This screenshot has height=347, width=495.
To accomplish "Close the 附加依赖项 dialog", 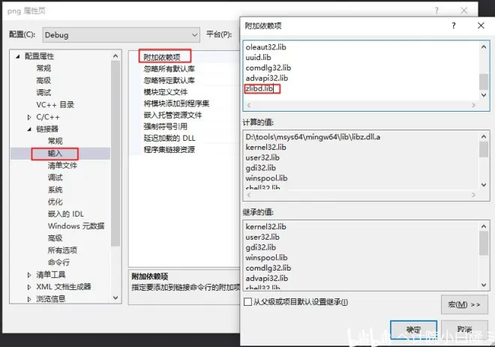I will 481,25.
